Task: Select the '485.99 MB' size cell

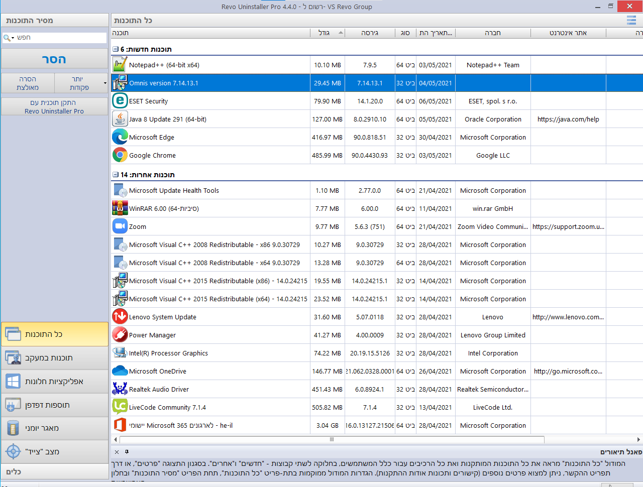Action: click(x=328, y=155)
